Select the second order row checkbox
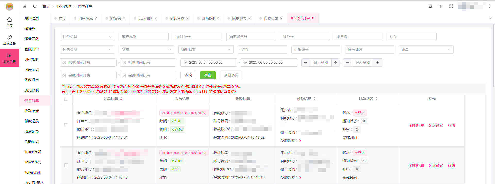 tap(66, 165)
